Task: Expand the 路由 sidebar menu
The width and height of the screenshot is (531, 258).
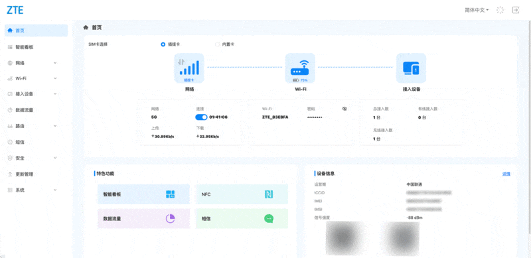Action: (55, 126)
